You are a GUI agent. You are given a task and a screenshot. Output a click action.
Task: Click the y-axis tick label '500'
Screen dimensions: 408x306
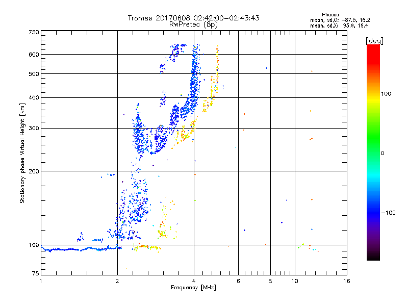pyautogui.click(x=34, y=74)
